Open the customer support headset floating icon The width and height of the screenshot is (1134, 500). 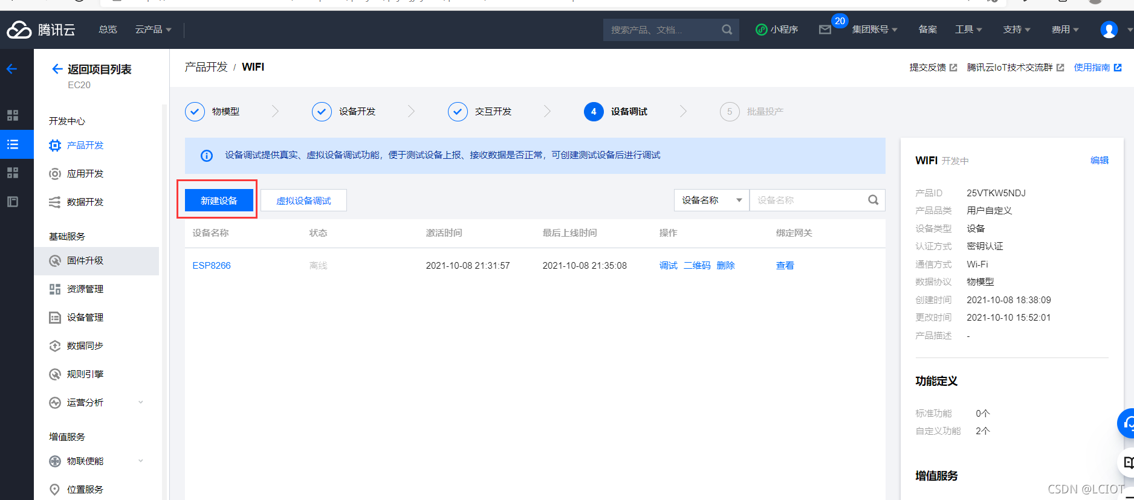1127,423
